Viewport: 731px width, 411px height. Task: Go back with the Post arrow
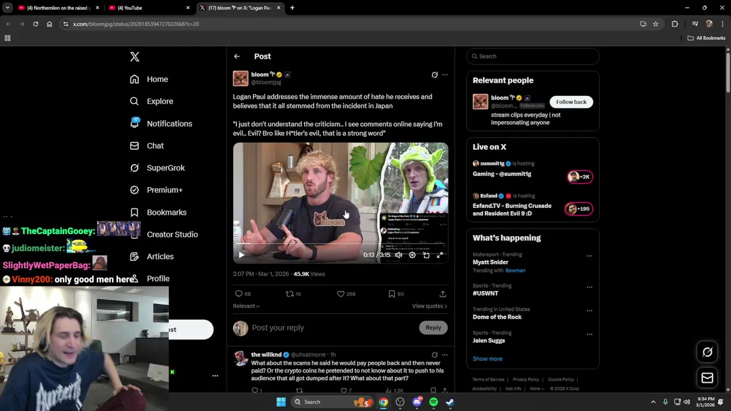[237, 57]
